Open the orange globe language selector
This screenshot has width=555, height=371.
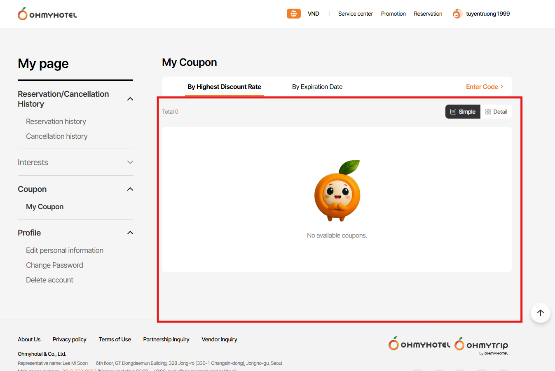(294, 14)
